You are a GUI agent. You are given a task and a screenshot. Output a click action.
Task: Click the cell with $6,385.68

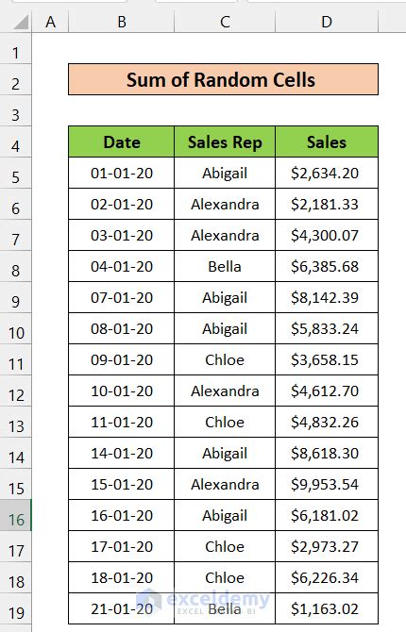click(x=327, y=266)
